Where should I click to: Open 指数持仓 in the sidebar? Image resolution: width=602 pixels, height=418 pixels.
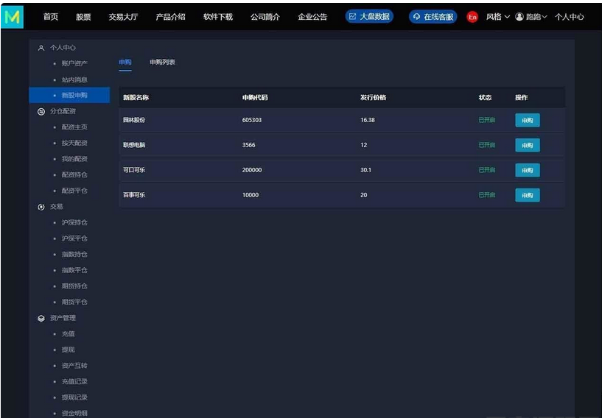click(x=74, y=254)
